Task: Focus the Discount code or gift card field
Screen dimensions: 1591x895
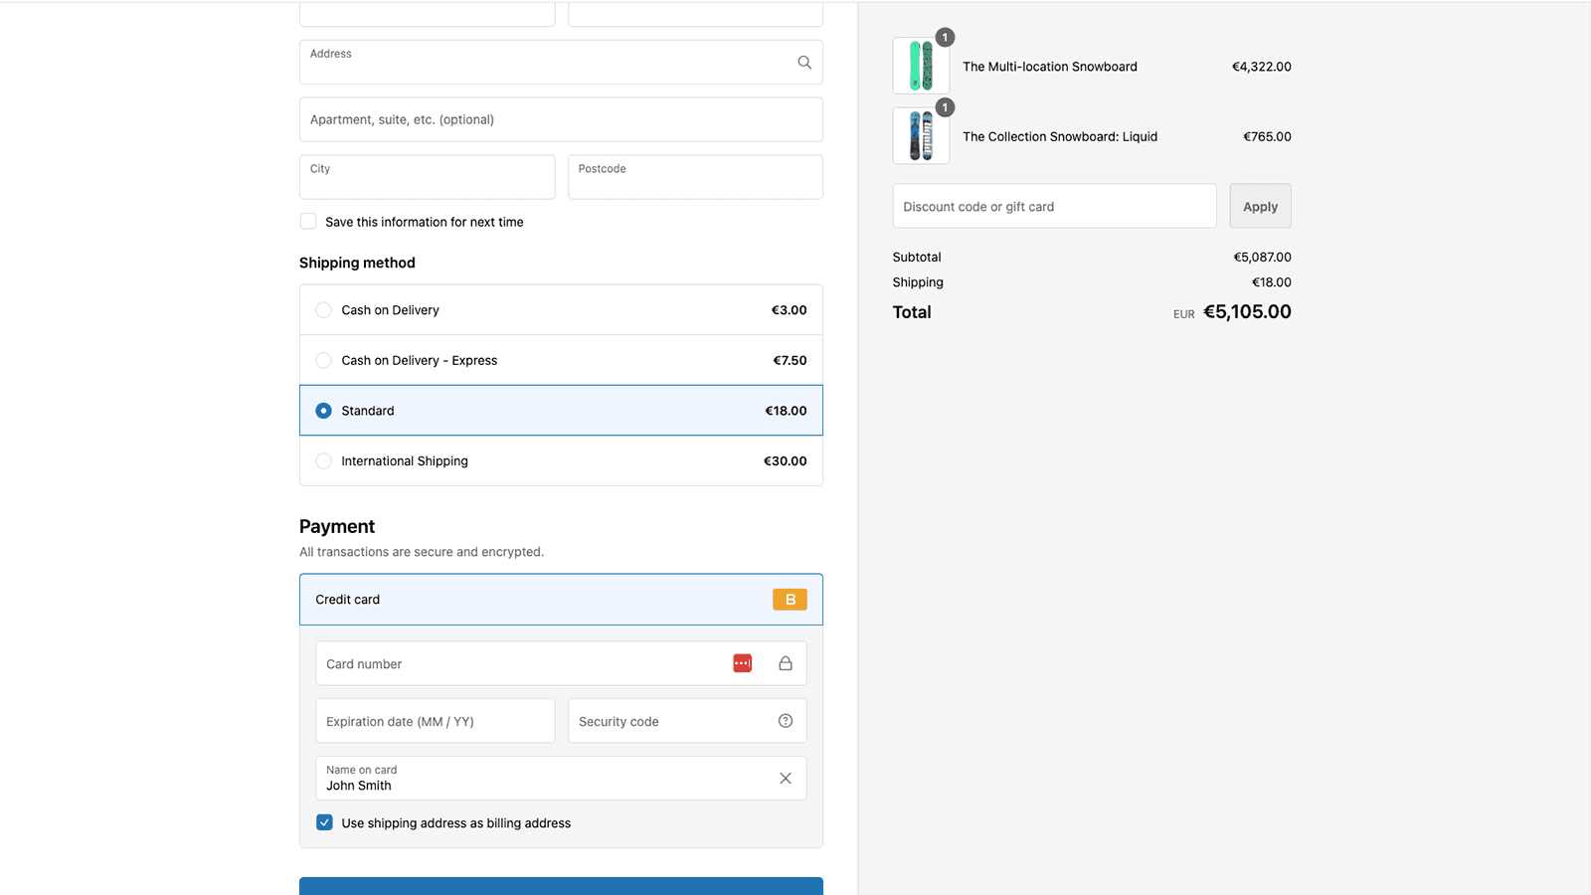Action: tap(1054, 207)
